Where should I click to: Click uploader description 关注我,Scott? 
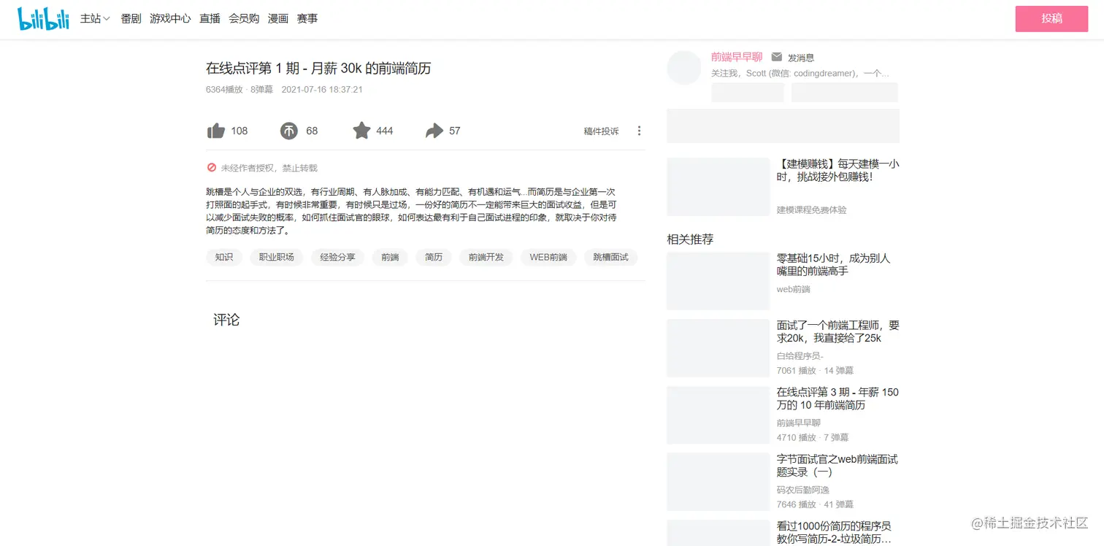(800, 74)
